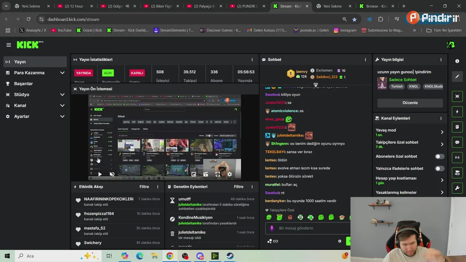Screen dimensions: 466x262
Task: Open Gözat | Kick bookmark
Action: point(89,30)
